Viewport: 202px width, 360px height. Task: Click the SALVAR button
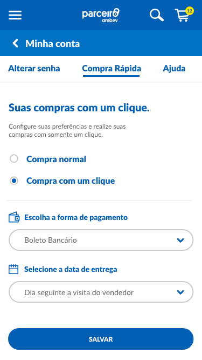click(x=101, y=339)
